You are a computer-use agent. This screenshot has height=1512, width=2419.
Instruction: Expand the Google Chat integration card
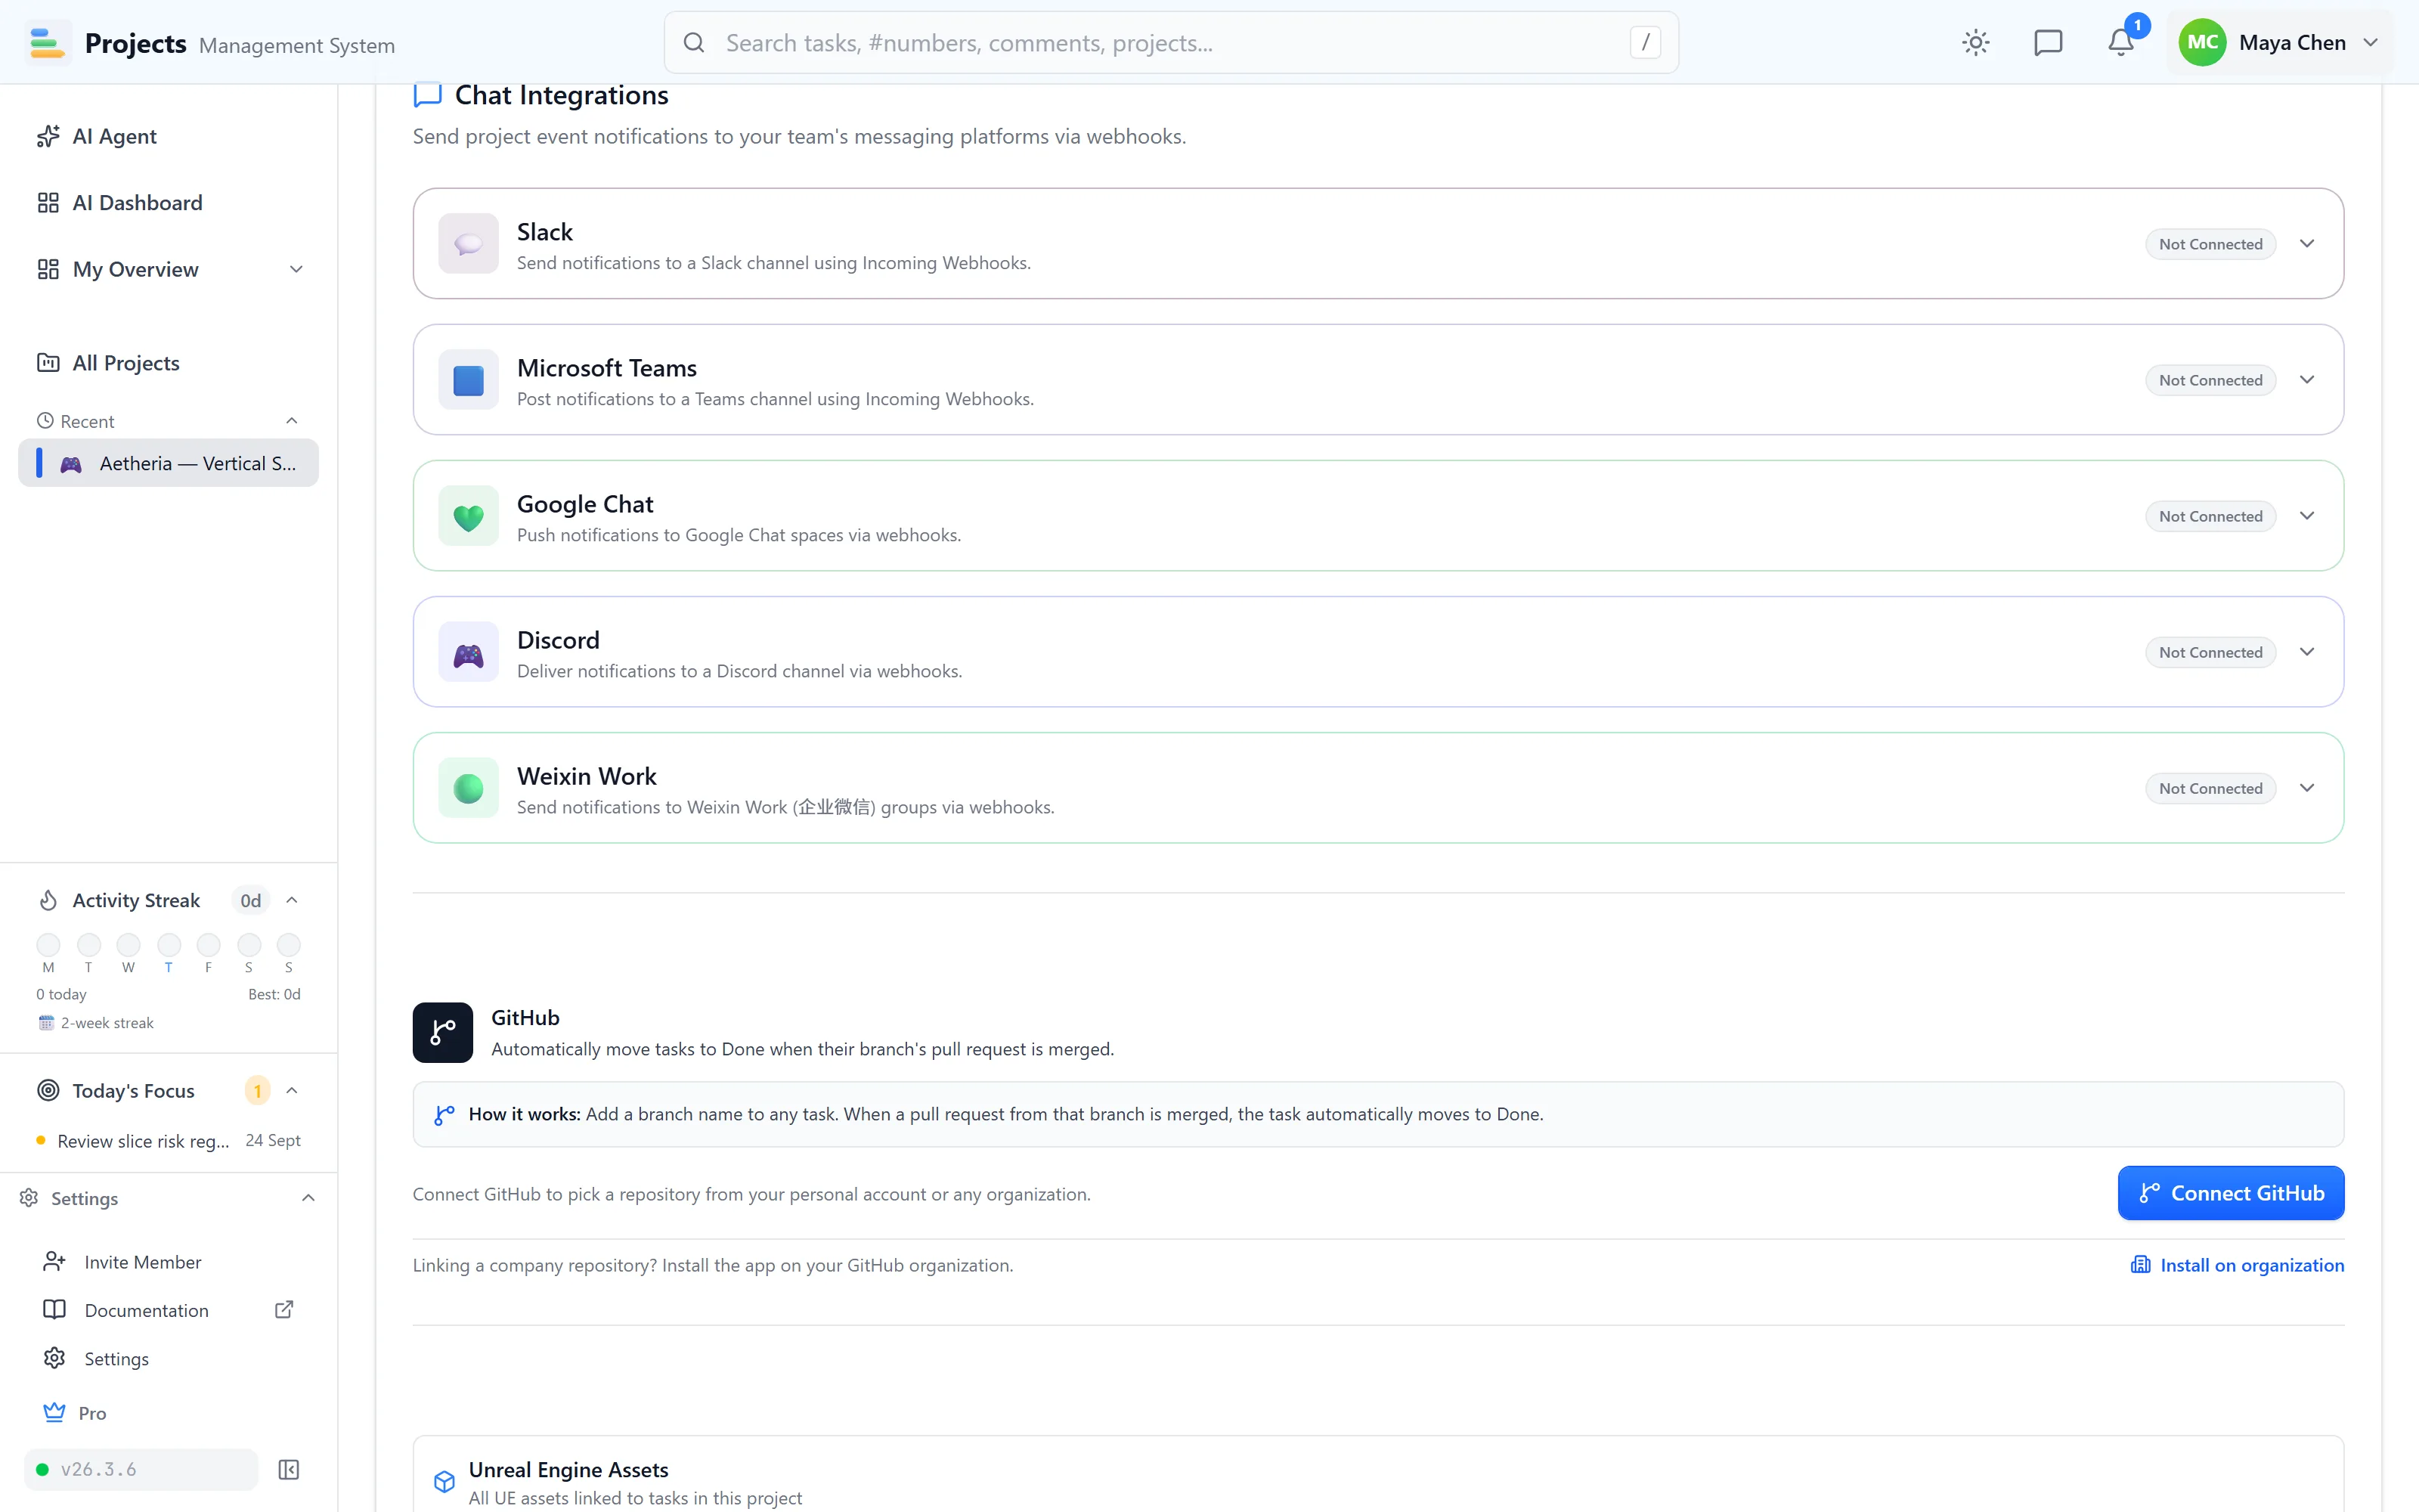2307,516
